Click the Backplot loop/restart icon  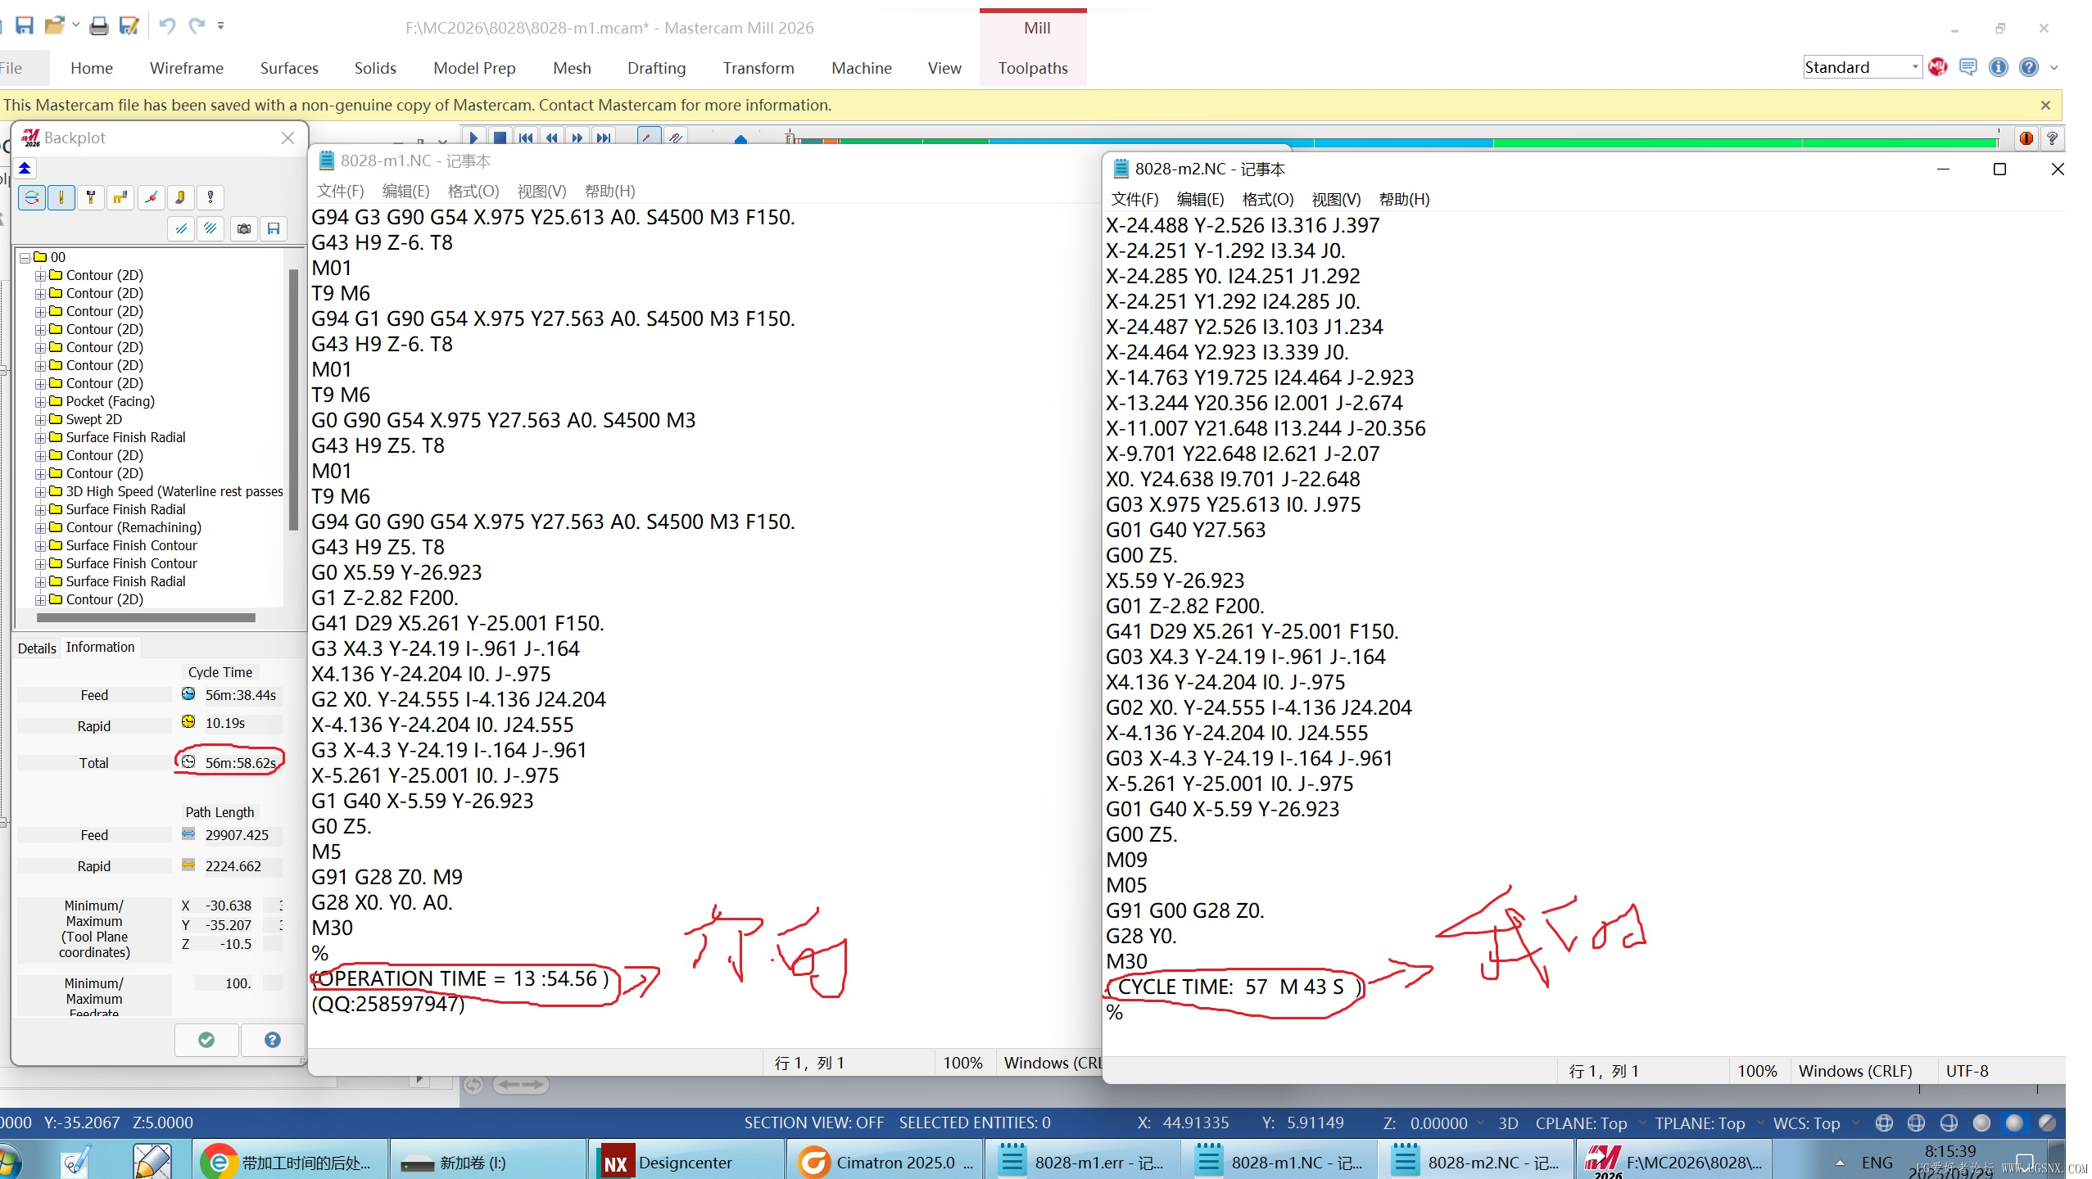click(x=31, y=197)
